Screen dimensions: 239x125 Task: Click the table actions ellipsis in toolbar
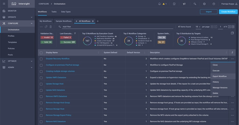pyautogui.click(x=41, y=27)
